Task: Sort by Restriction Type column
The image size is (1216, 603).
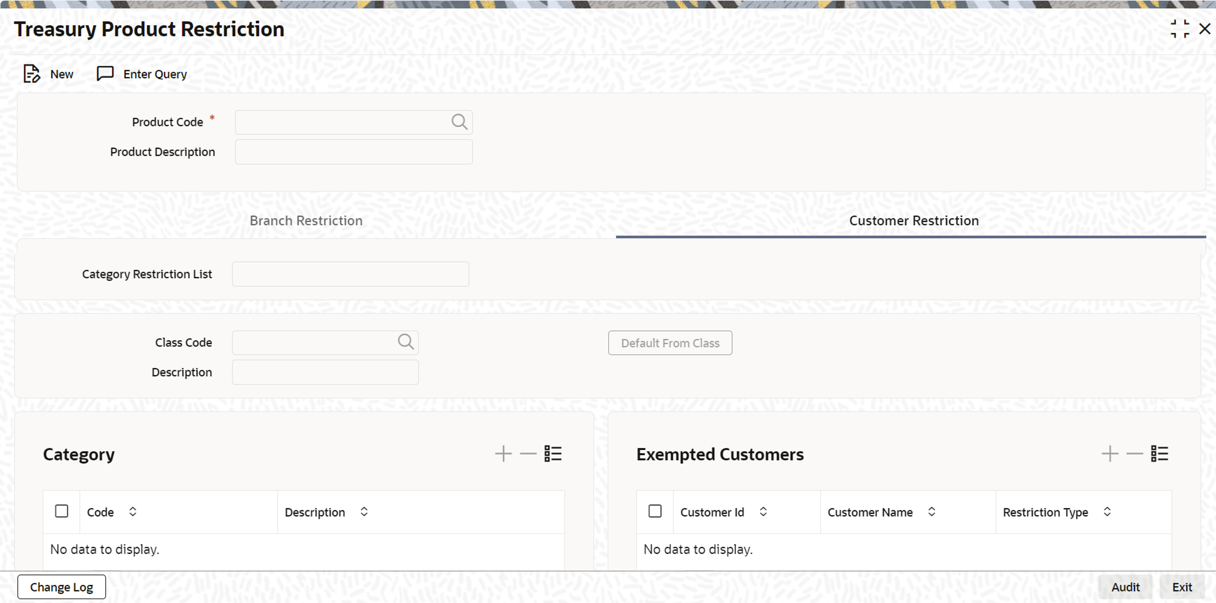Action: pos(1107,512)
